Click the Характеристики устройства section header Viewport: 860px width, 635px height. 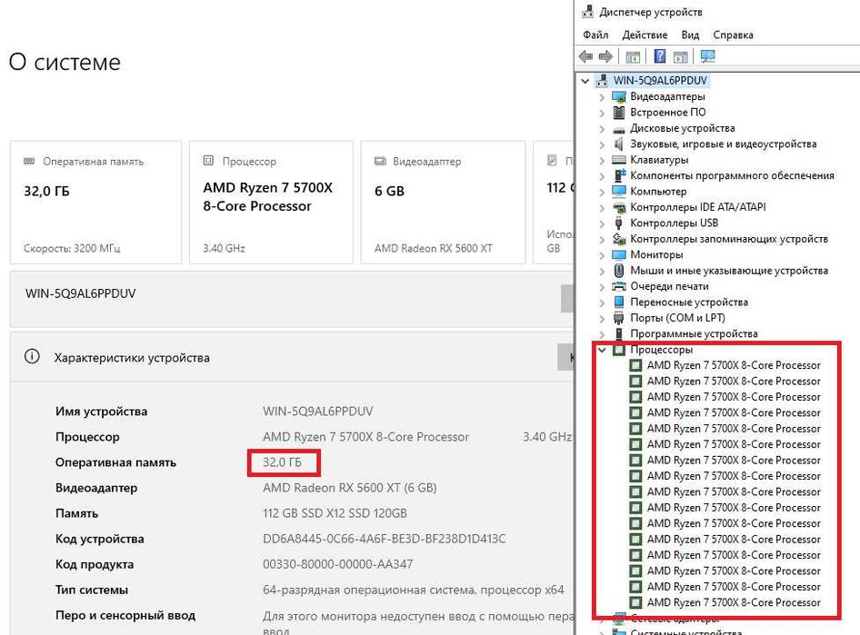click(292, 357)
